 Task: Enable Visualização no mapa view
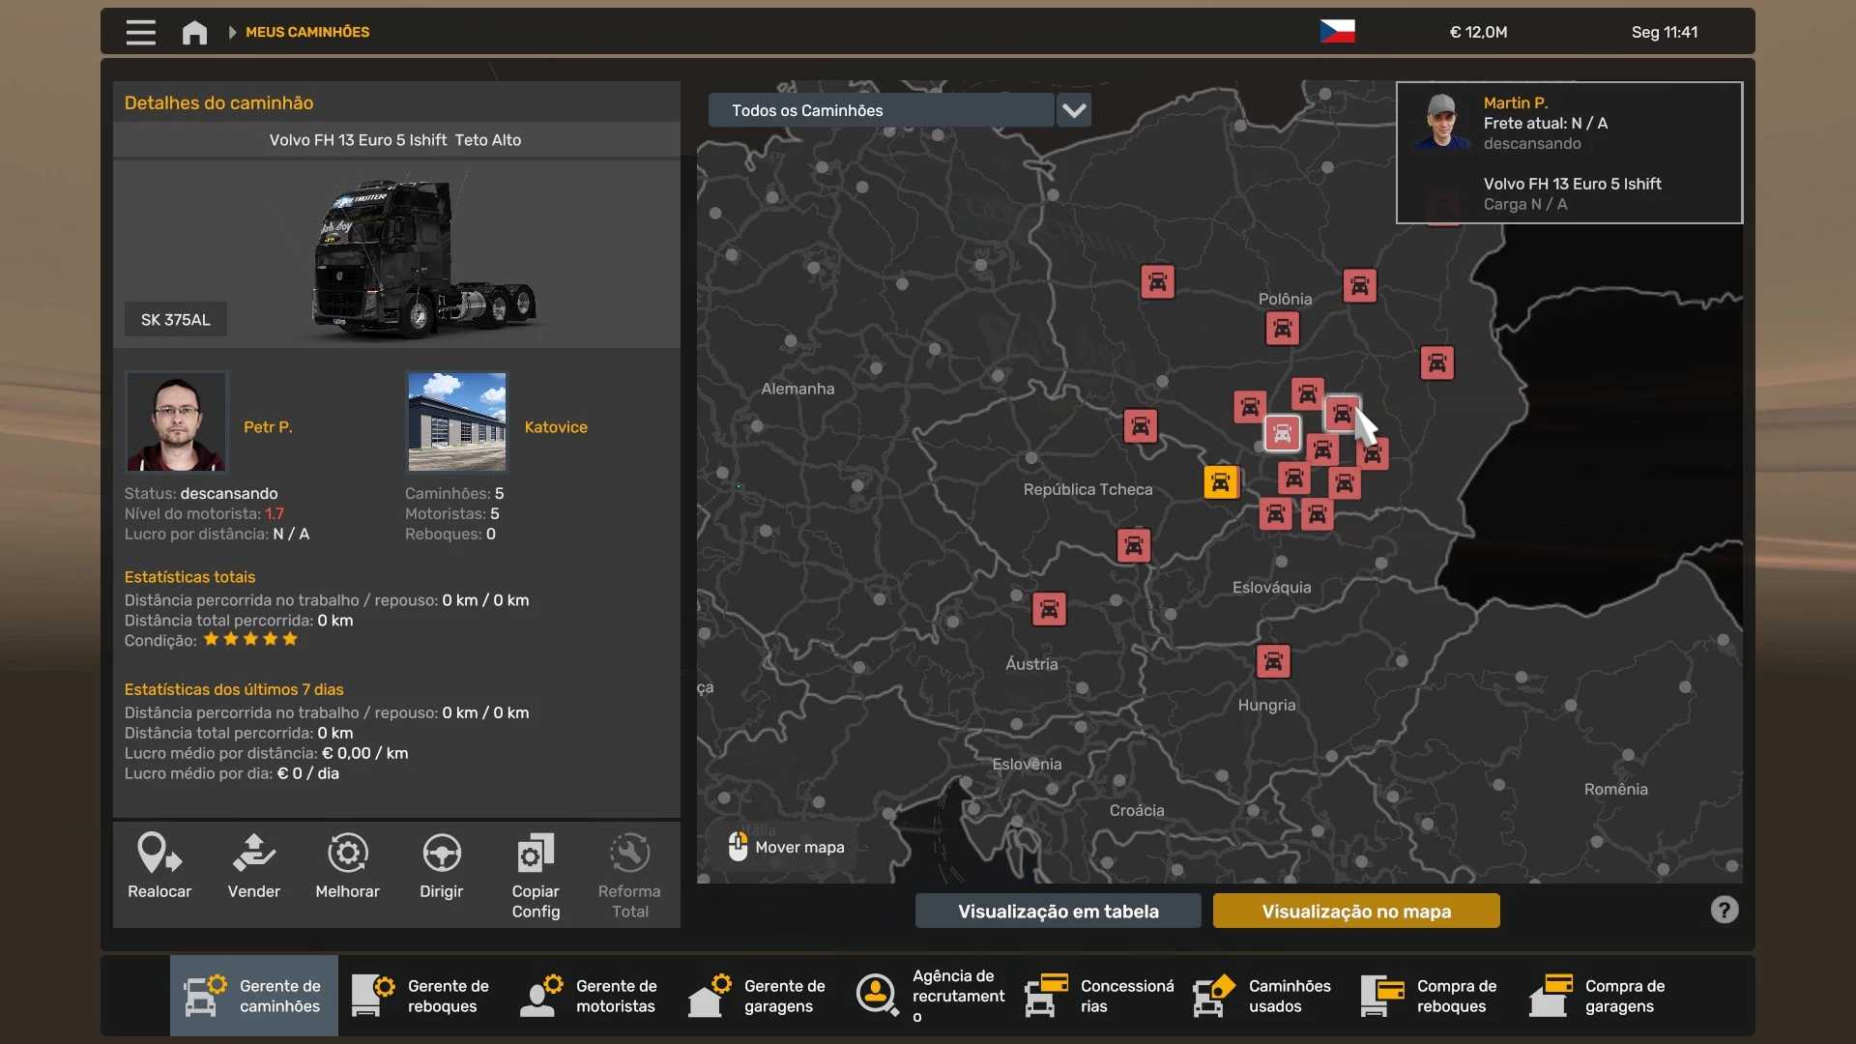coord(1355,910)
